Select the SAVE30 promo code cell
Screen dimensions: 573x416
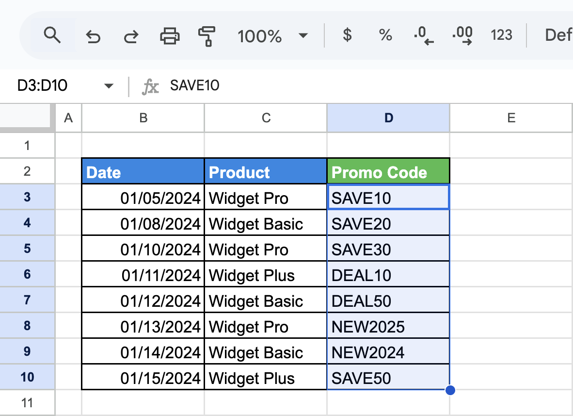click(388, 249)
